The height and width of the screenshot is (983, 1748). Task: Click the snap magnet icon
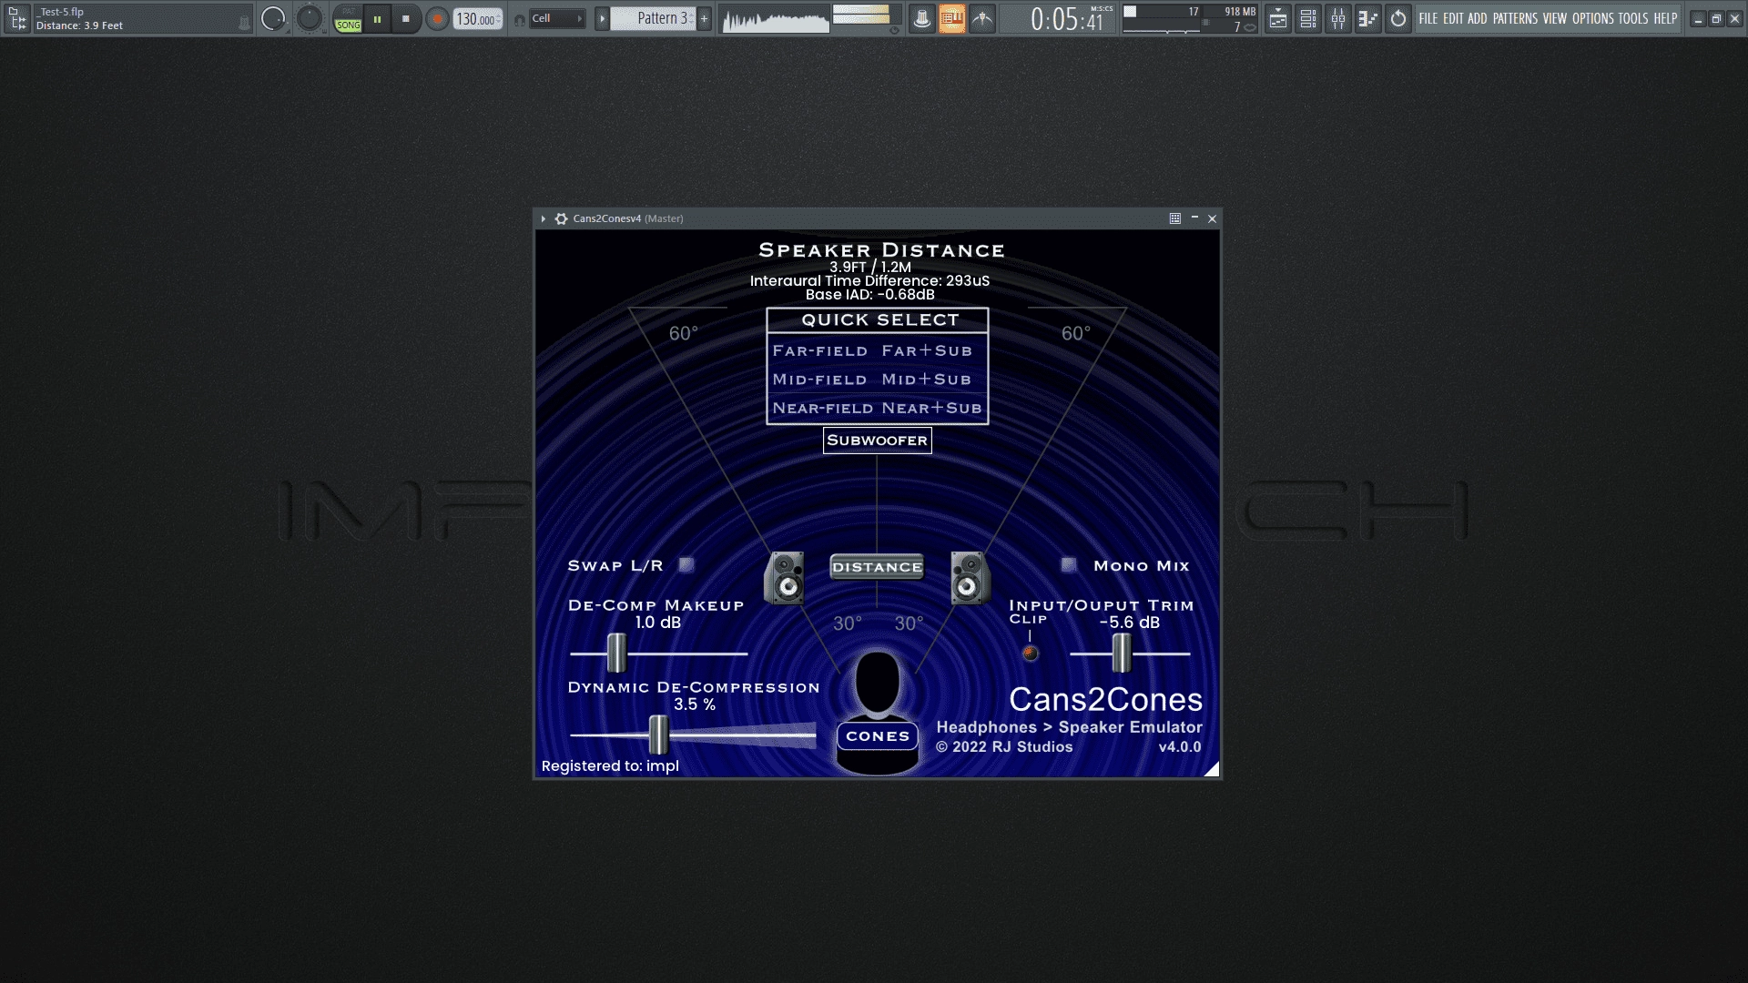point(519,19)
